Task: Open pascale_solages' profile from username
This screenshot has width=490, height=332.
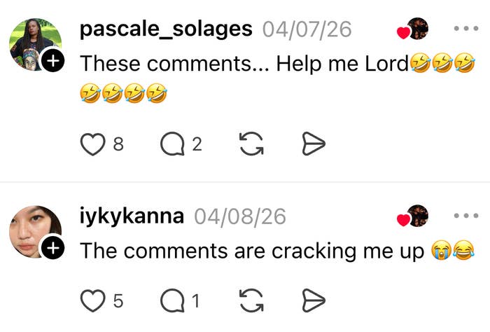Action: pos(166,29)
